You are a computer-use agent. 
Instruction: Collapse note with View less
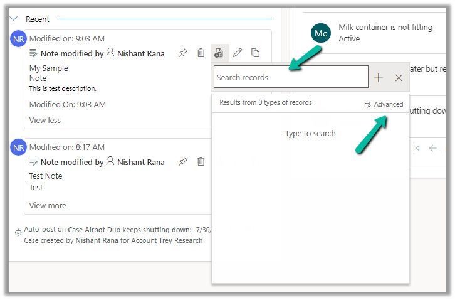tap(45, 120)
